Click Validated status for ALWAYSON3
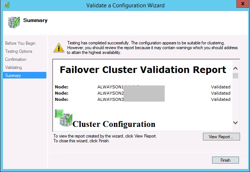This screenshot has height=172, width=250. point(221,99)
